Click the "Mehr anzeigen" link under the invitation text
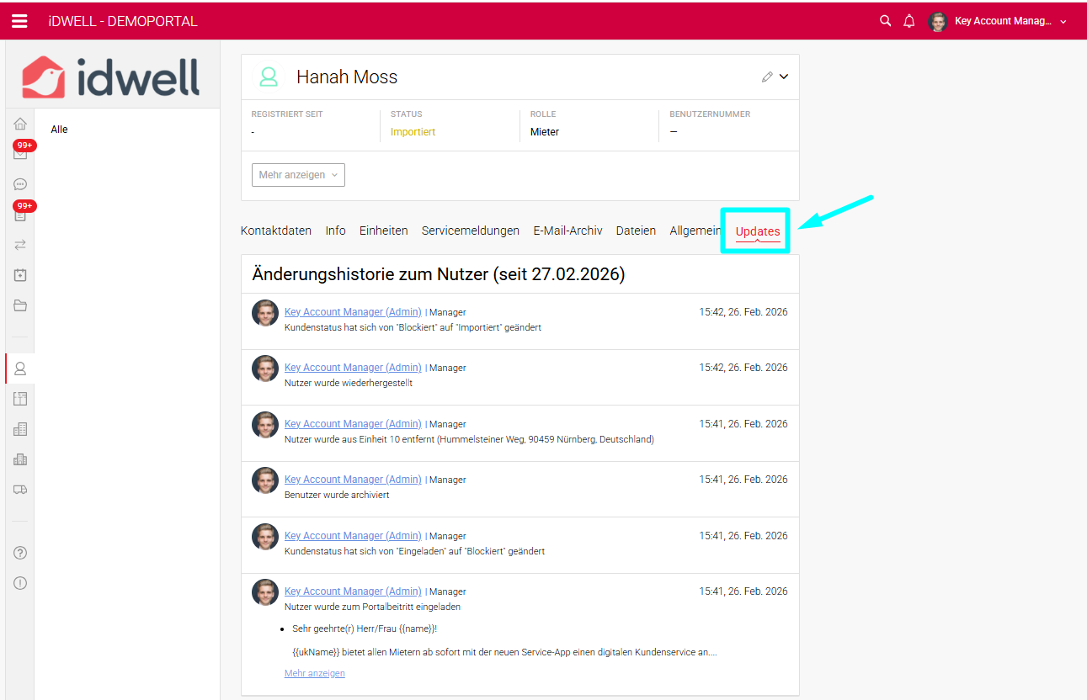The height and width of the screenshot is (700, 1087). pos(315,673)
